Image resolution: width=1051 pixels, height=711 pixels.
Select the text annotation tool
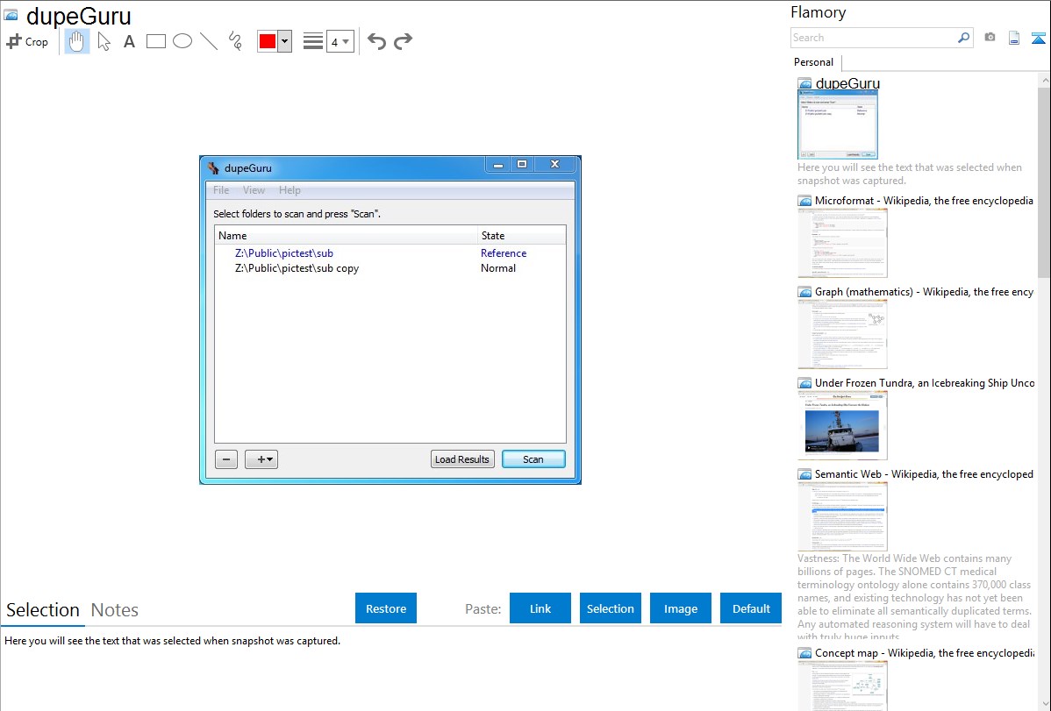tap(129, 41)
